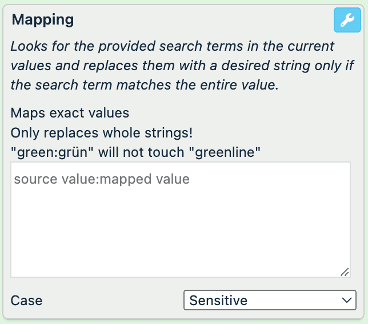Click the wrench settings icon

pos(346,21)
